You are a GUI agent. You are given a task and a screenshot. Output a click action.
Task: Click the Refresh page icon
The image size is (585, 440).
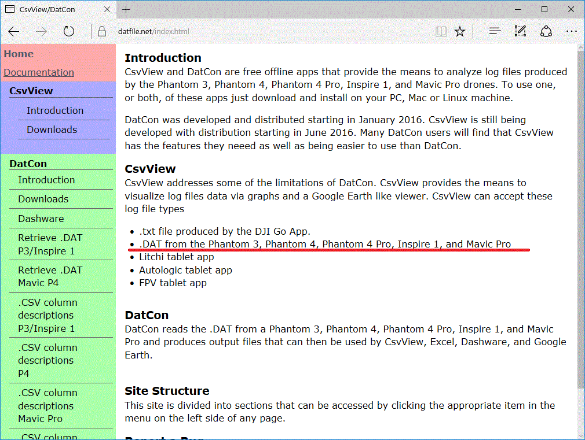(x=69, y=32)
